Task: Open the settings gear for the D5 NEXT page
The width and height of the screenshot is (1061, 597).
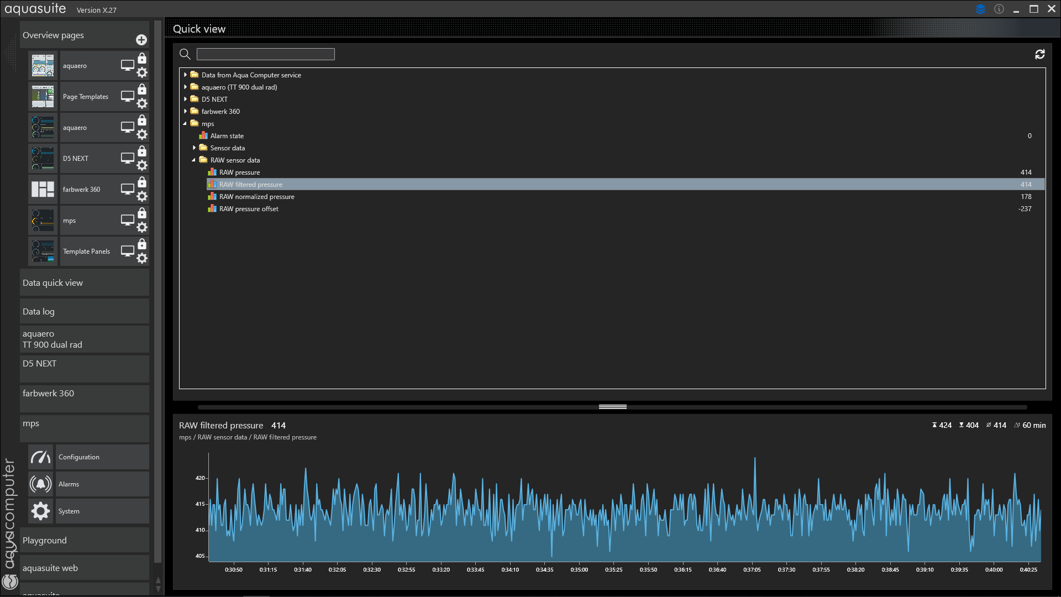Action: [x=142, y=165]
